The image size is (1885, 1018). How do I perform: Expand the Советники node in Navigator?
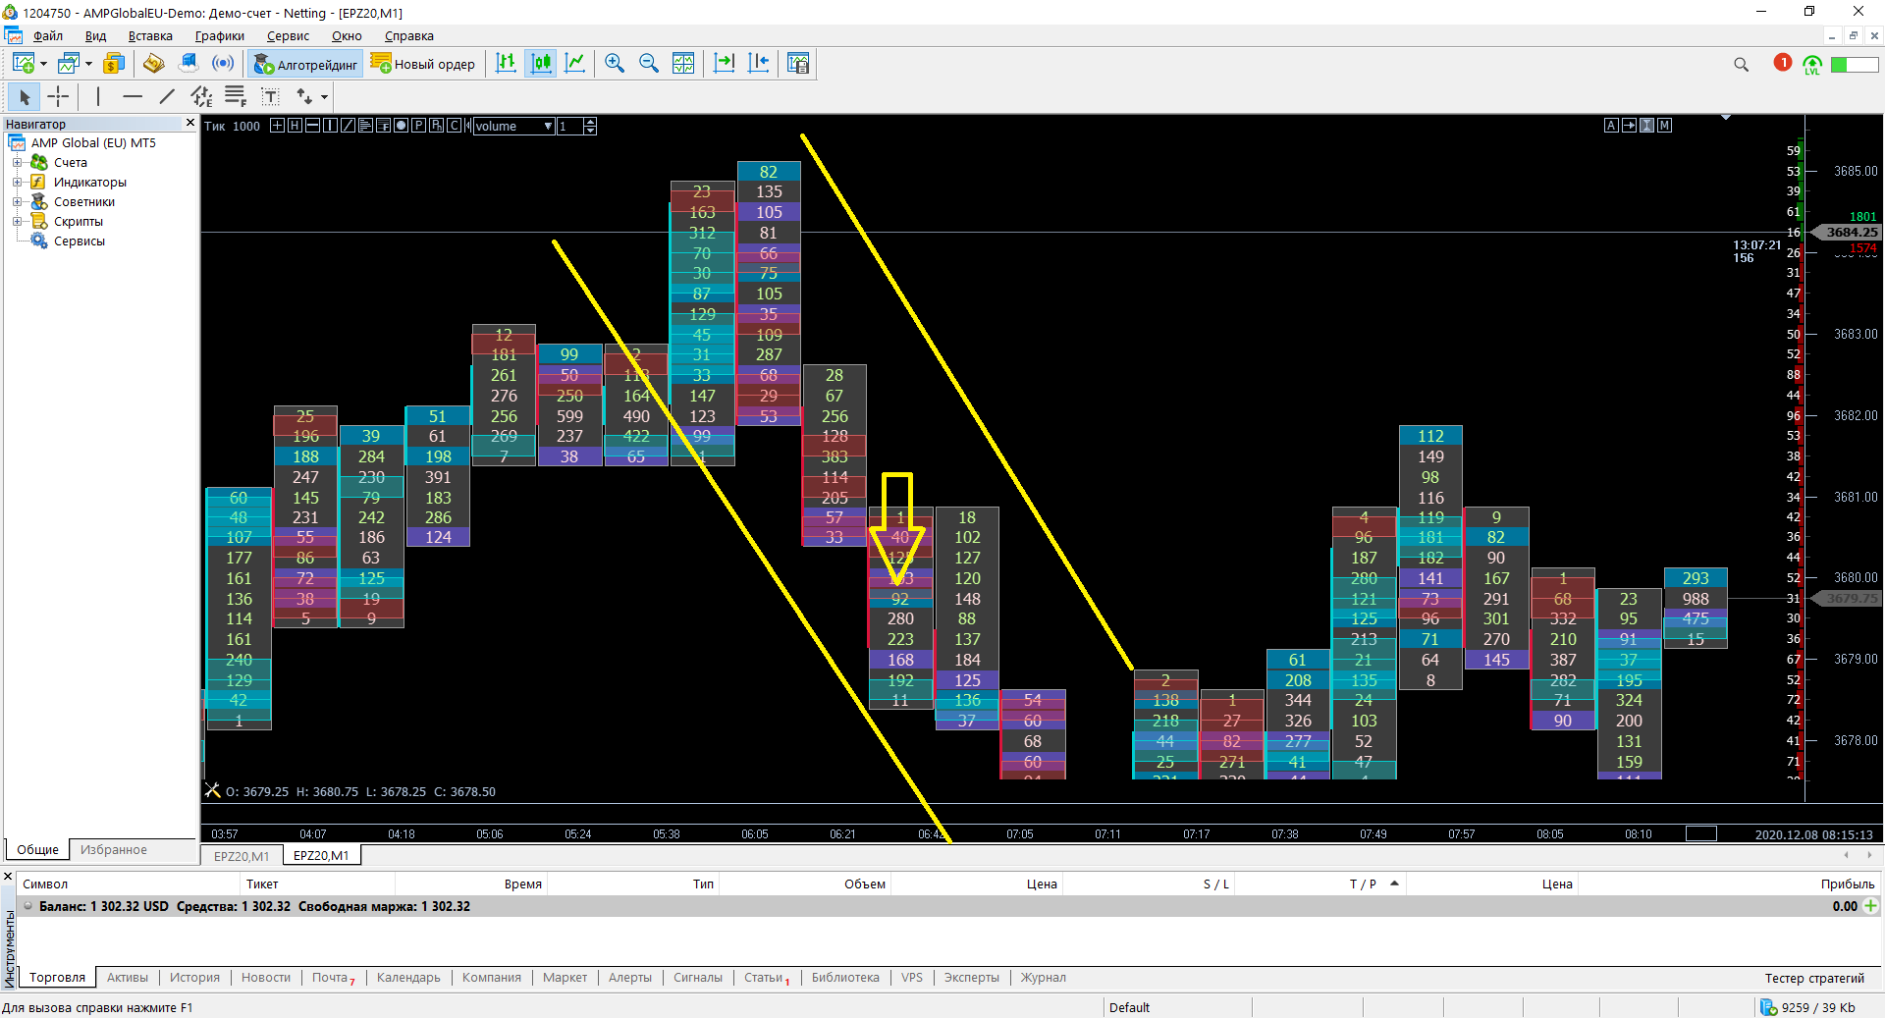[x=17, y=202]
